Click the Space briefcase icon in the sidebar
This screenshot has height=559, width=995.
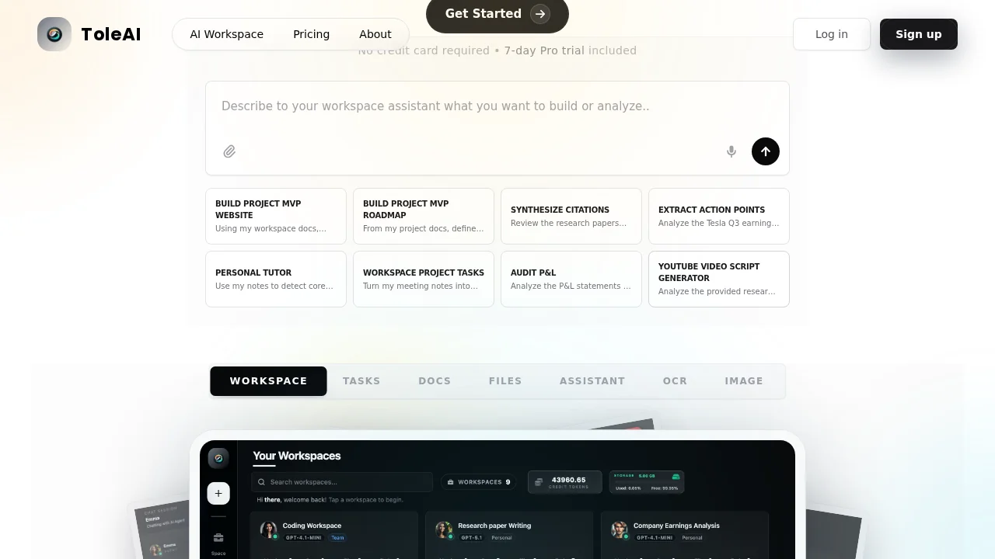pyautogui.click(x=218, y=537)
